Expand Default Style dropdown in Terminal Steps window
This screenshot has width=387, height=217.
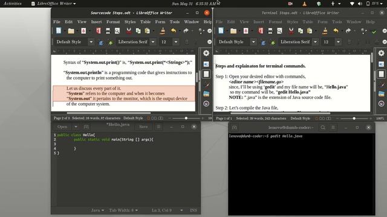click(253, 42)
